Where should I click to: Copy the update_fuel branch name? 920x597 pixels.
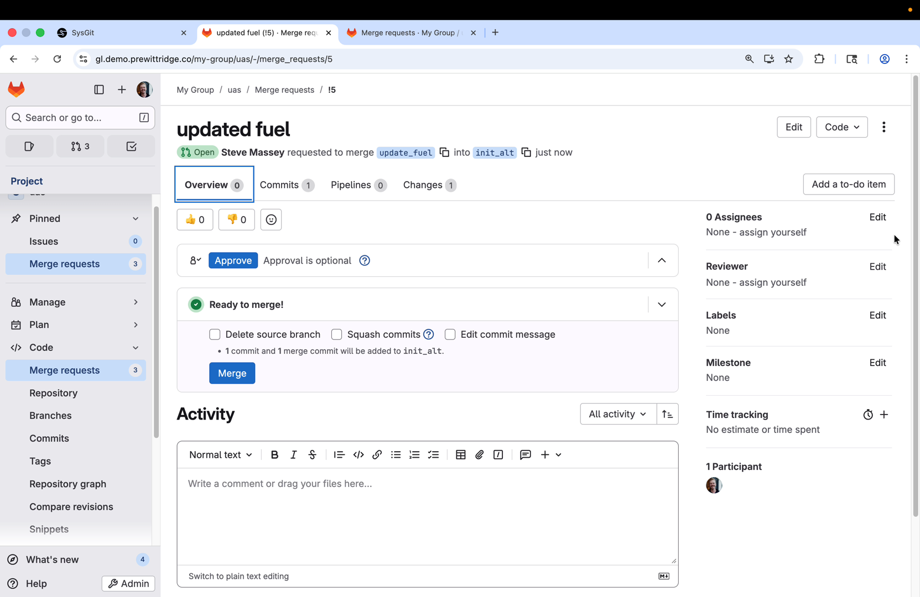[445, 152]
